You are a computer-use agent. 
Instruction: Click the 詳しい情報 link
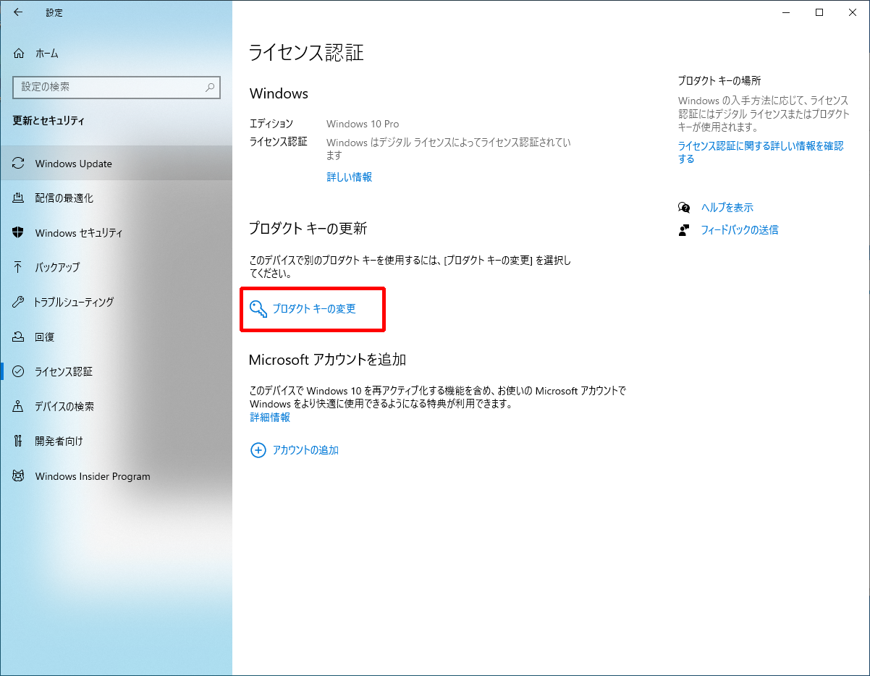click(349, 177)
